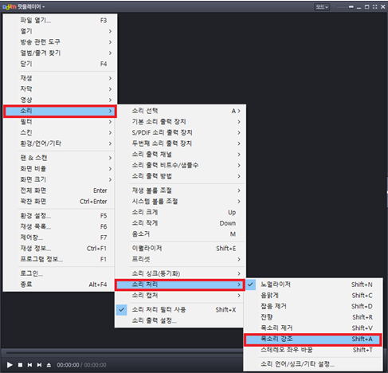
Task: Open the PotPlayer logo title menu
Action: pos(23,6)
